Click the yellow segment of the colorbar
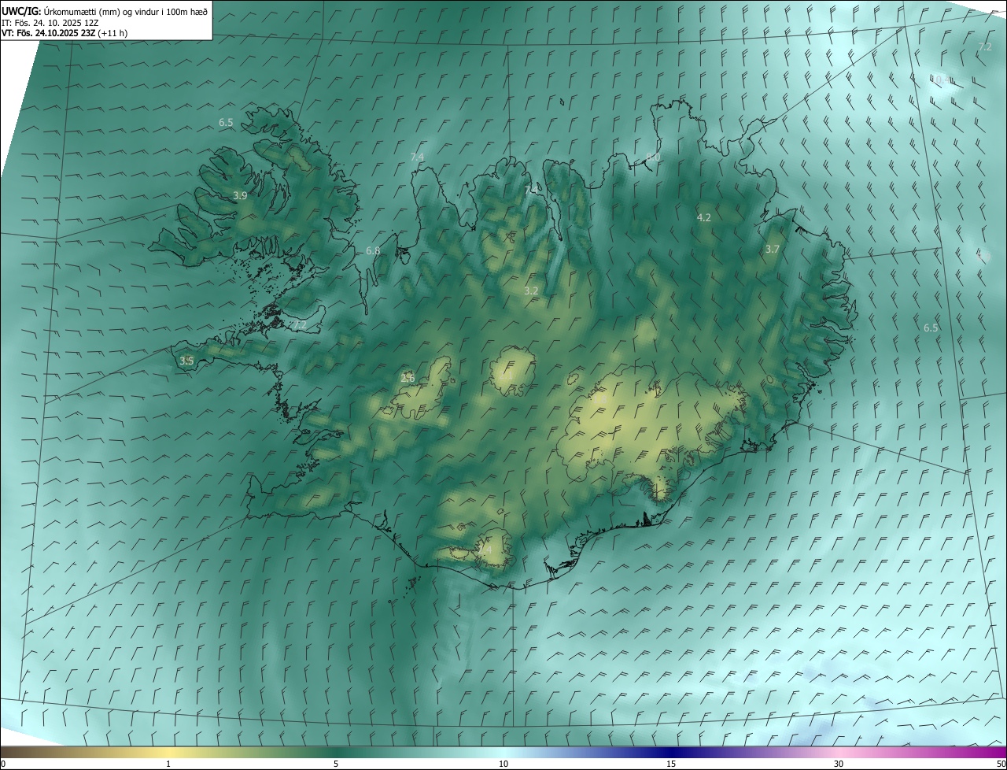 pos(168,752)
